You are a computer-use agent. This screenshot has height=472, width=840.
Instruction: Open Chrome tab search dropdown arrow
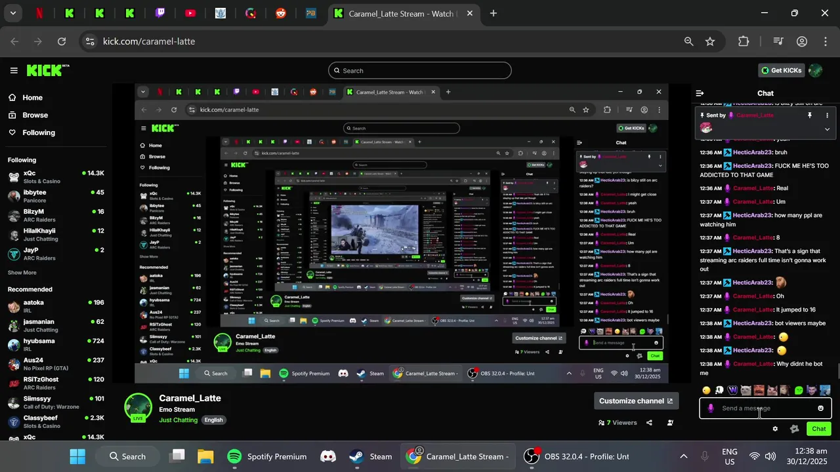coord(12,13)
